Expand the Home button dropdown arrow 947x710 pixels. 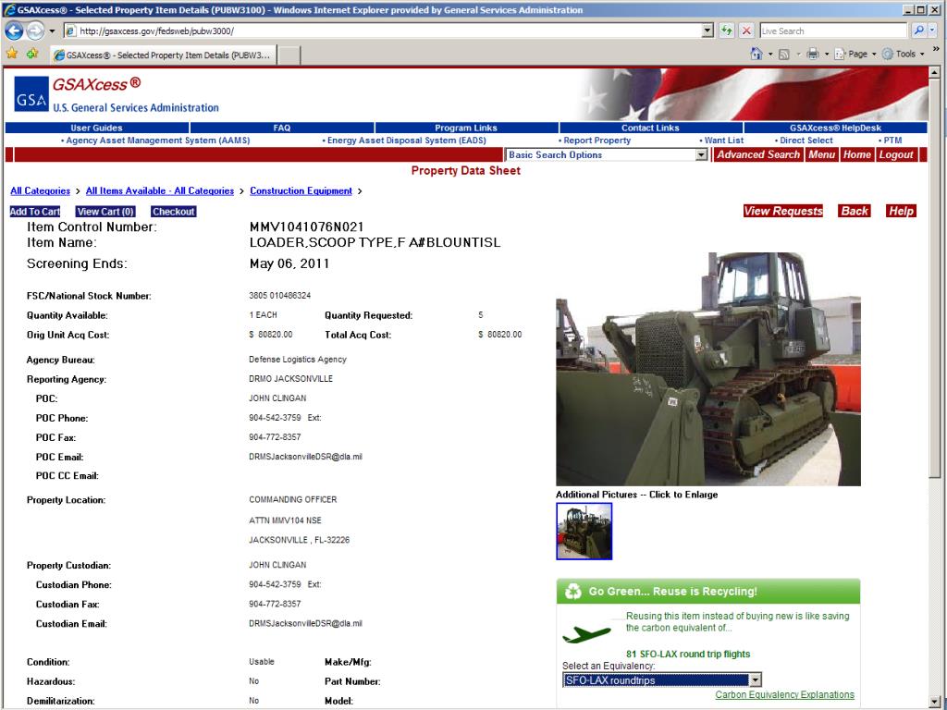[x=770, y=55]
